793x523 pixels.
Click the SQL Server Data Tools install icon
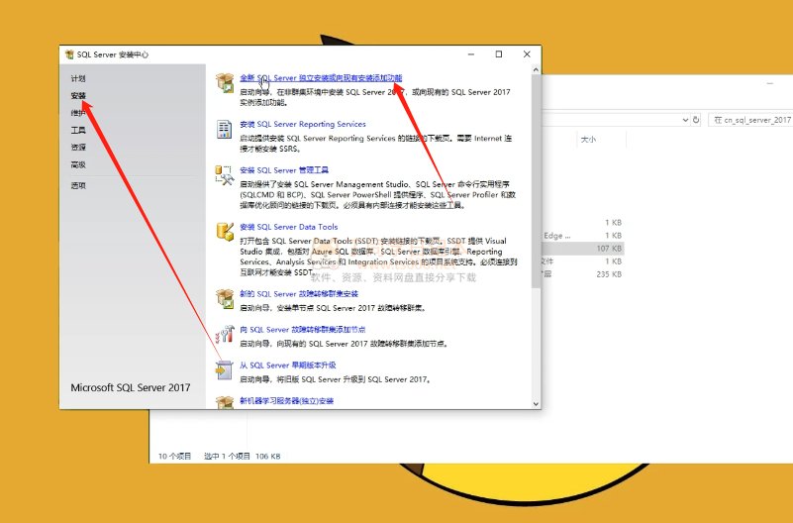[x=225, y=233]
